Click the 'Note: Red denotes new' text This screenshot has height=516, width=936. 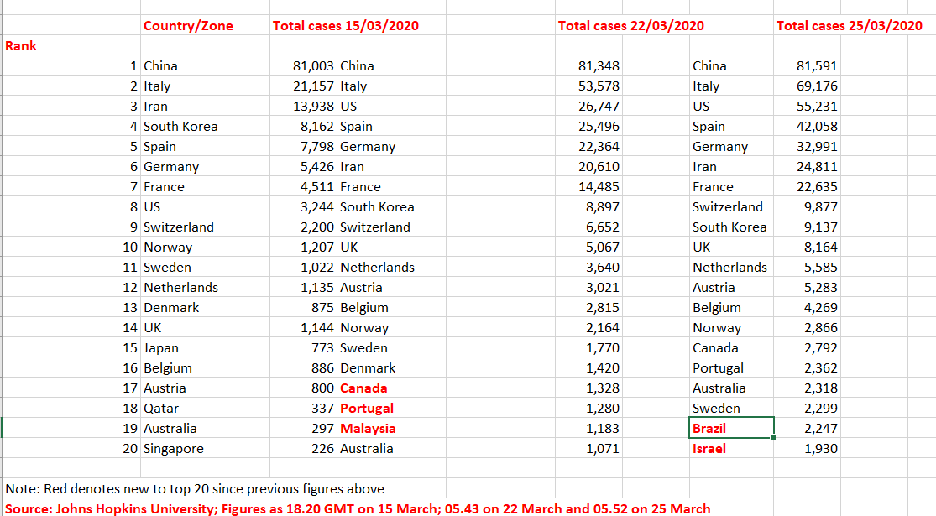195,489
